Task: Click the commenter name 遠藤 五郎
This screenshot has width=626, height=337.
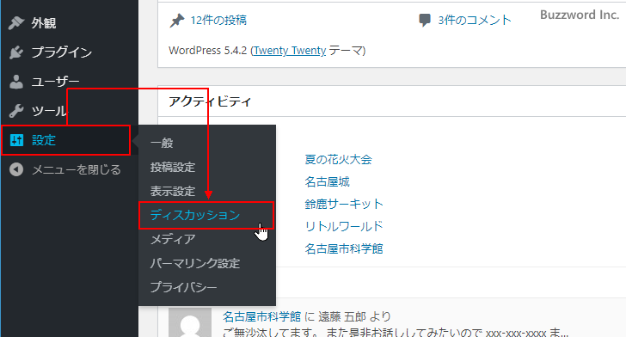Action: tap(341, 316)
